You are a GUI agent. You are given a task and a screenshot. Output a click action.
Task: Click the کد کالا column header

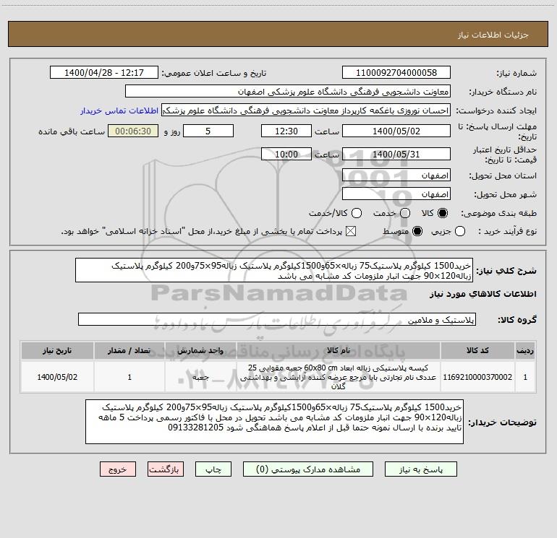pyautogui.click(x=477, y=350)
